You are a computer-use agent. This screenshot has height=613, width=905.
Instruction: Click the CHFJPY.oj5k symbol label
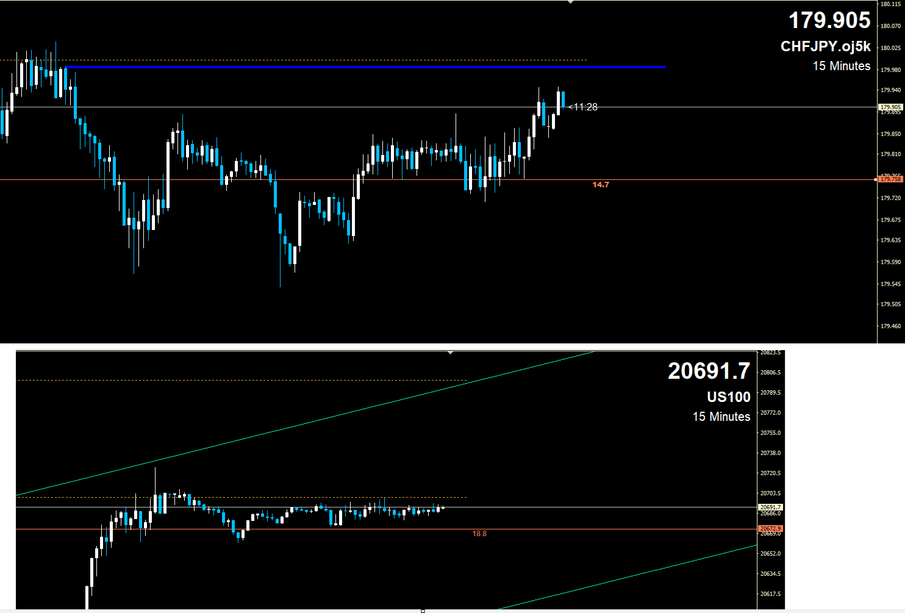pos(825,47)
